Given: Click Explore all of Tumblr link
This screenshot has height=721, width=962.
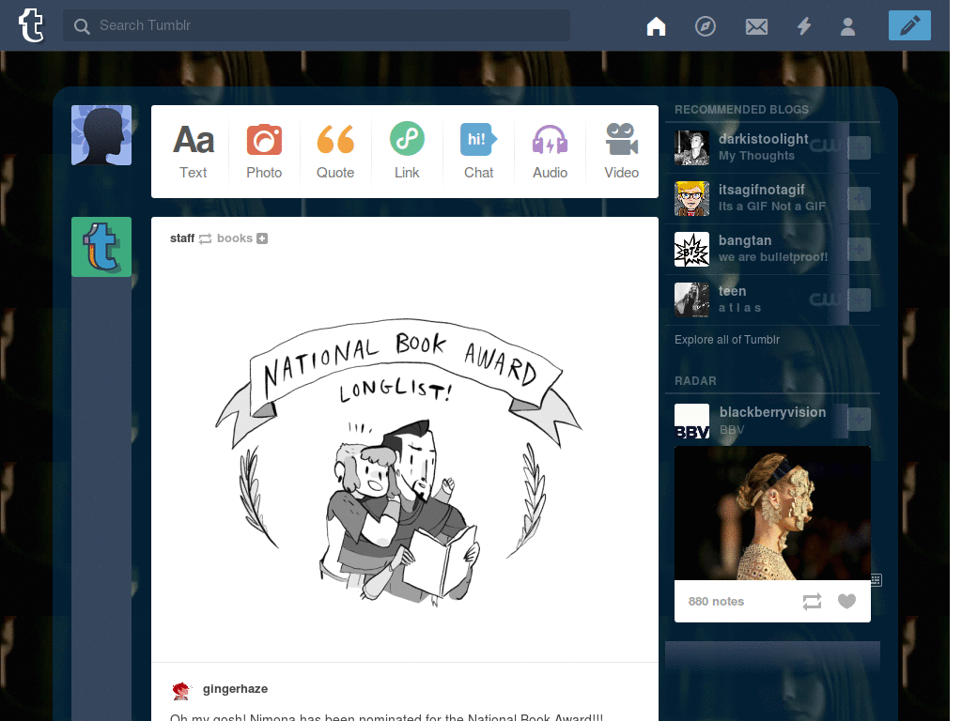Looking at the screenshot, I should coord(727,340).
